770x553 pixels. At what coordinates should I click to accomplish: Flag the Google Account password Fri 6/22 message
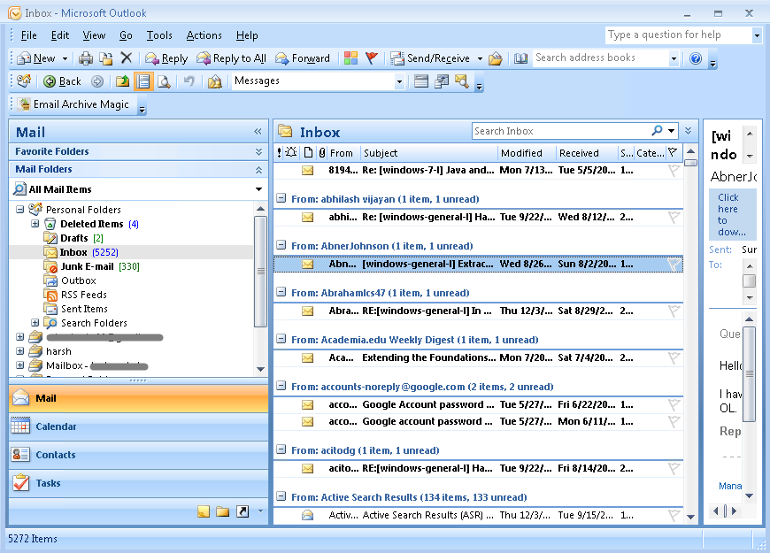(x=674, y=404)
